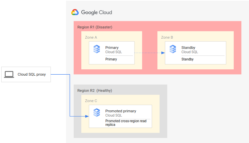Screen dimensions: 249x143
Task: Click Cloud SQL subtitle under Promoted primary
Action: coord(114,115)
